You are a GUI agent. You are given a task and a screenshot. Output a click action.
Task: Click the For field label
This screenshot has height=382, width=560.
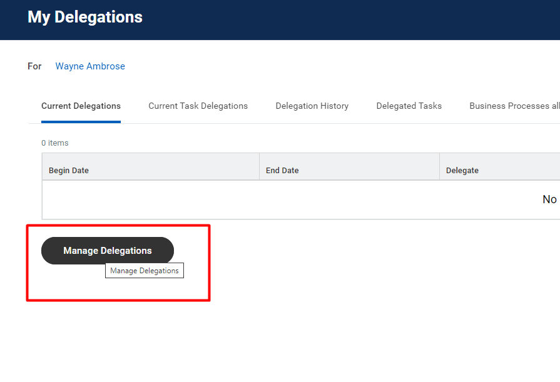34,66
